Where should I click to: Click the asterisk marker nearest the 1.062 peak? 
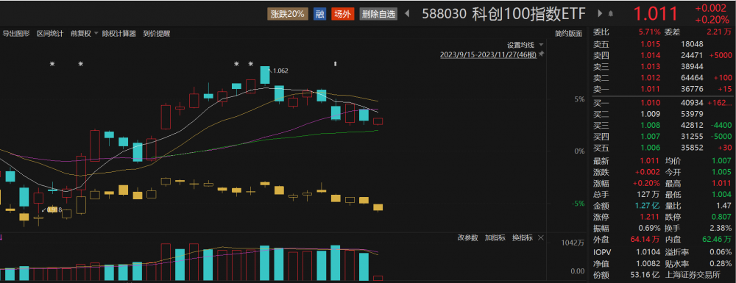[x=251, y=64]
